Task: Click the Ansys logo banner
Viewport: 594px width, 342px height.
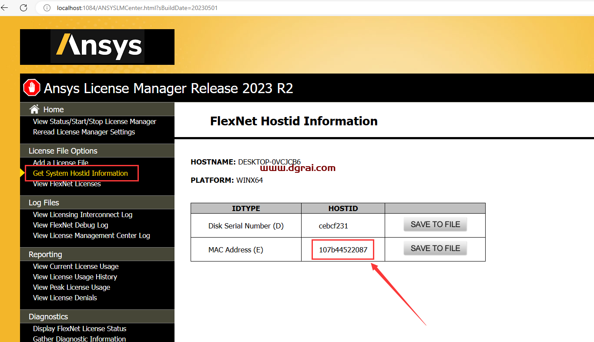Action: pyautogui.click(x=97, y=47)
